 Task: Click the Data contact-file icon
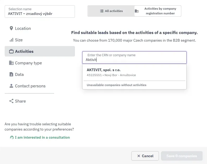[11, 74]
